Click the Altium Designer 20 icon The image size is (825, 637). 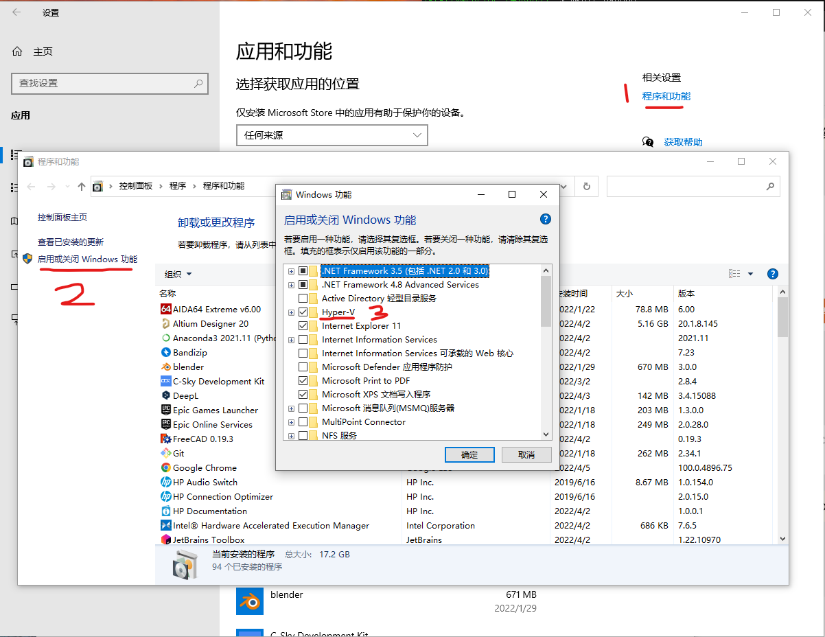click(x=165, y=323)
